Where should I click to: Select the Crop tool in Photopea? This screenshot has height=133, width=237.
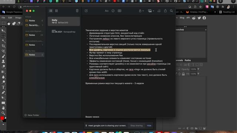click(x=3, y=46)
